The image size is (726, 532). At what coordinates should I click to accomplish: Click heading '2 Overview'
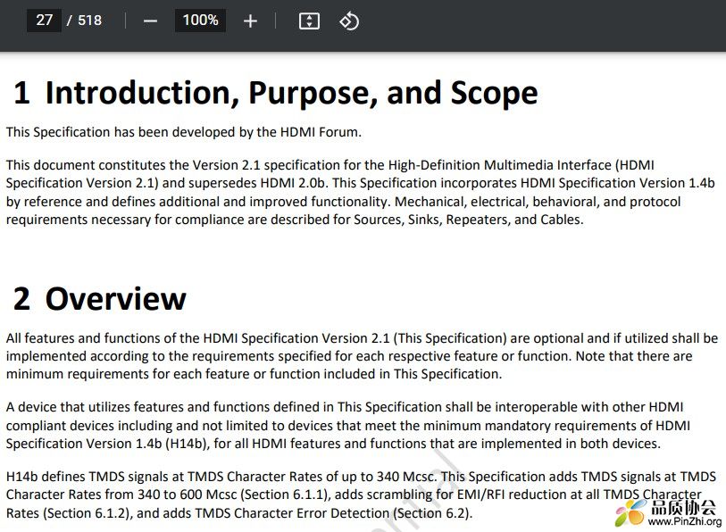click(99, 299)
